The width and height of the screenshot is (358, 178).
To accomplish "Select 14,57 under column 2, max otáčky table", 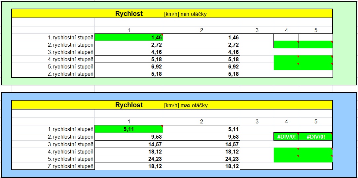I will (x=201, y=144).
